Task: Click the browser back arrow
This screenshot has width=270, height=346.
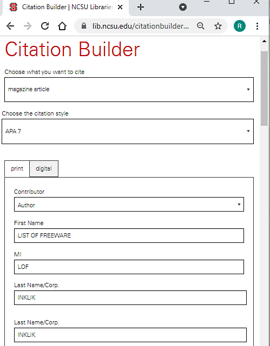Action: (10, 26)
